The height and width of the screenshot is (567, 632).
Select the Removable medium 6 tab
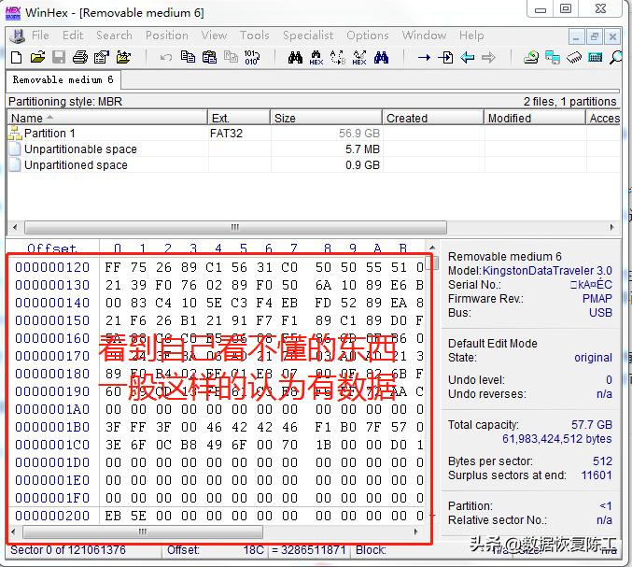[63, 79]
